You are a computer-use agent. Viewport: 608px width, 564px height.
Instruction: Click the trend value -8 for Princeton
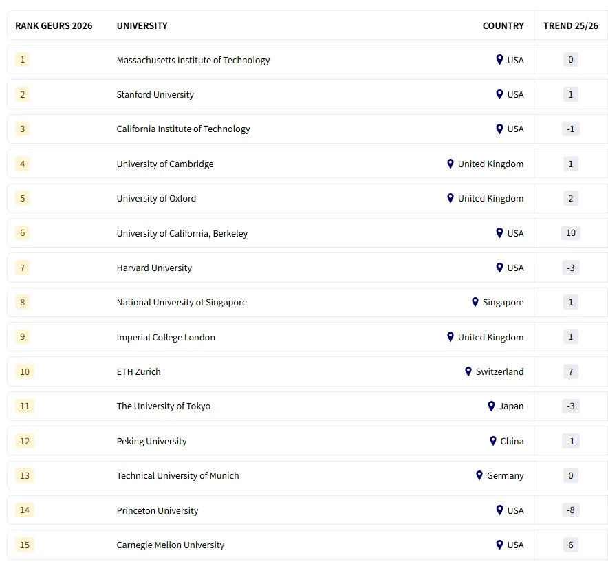(570, 510)
